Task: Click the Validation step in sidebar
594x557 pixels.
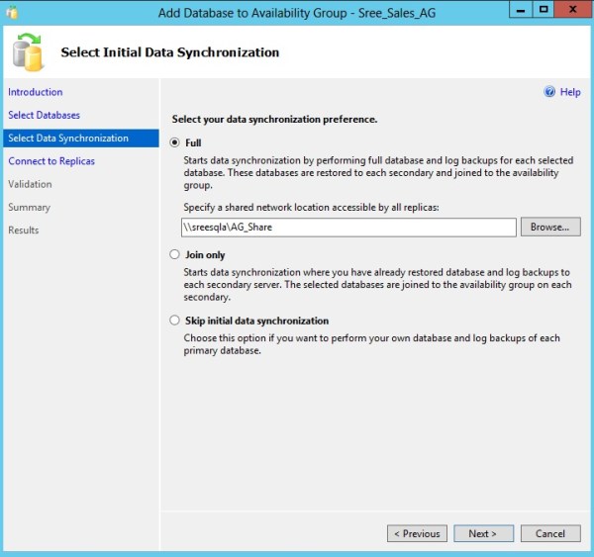Action: (30, 184)
